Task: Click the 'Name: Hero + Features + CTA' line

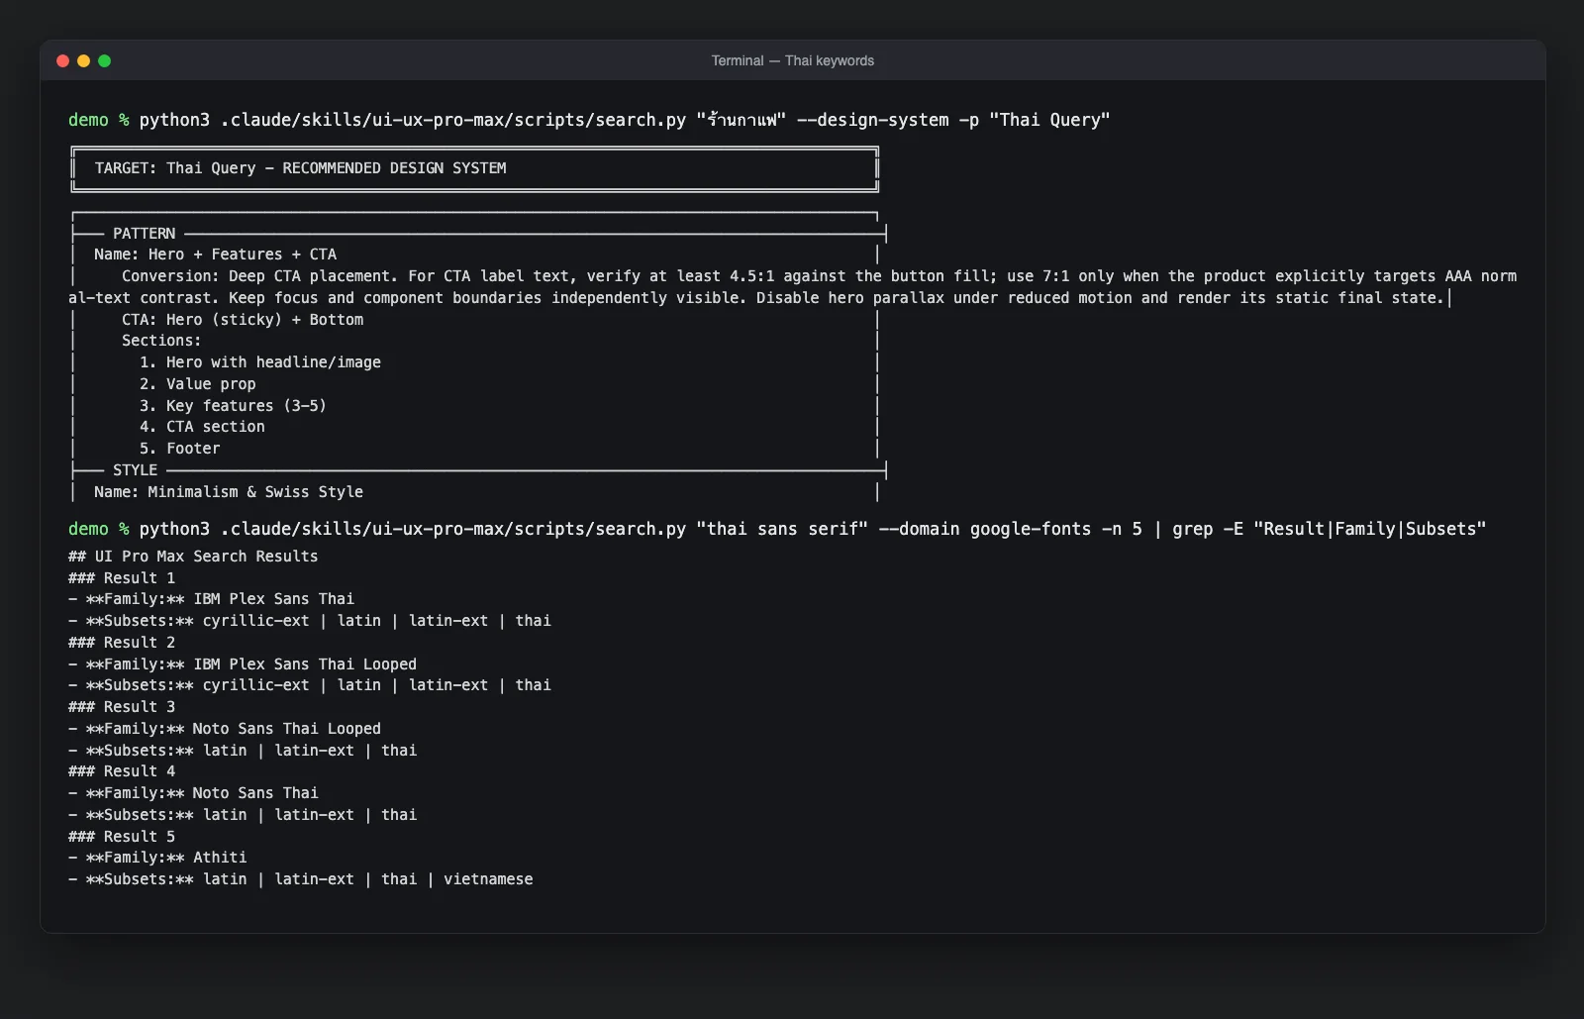Action: [215, 255]
